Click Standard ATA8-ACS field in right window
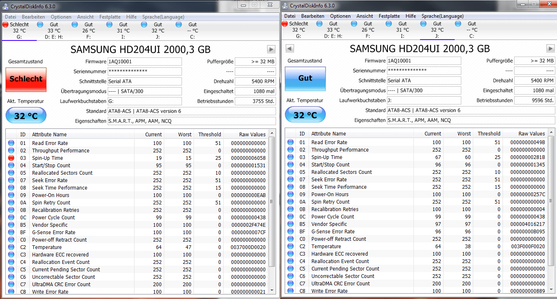This screenshot has width=557, height=299. click(471, 110)
